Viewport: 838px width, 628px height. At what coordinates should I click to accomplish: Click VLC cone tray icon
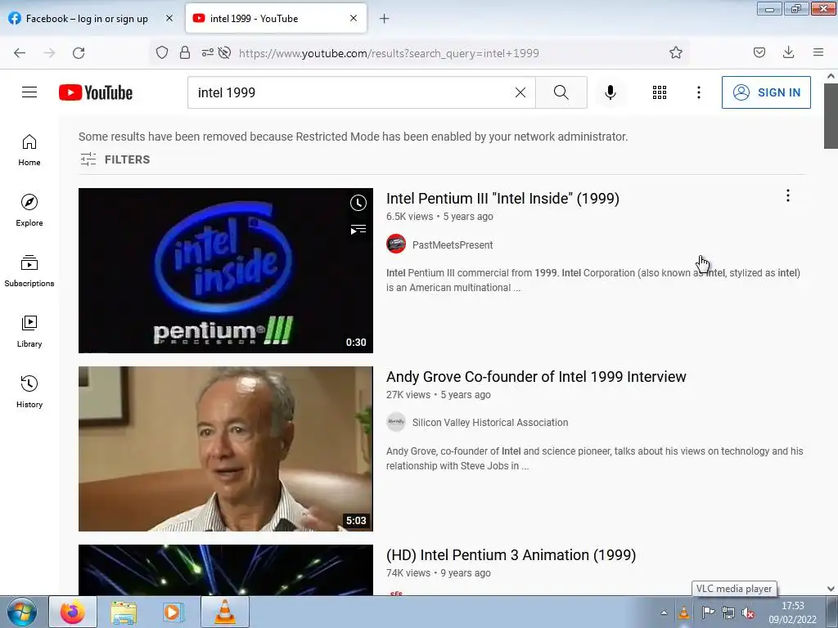click(683, 612)
